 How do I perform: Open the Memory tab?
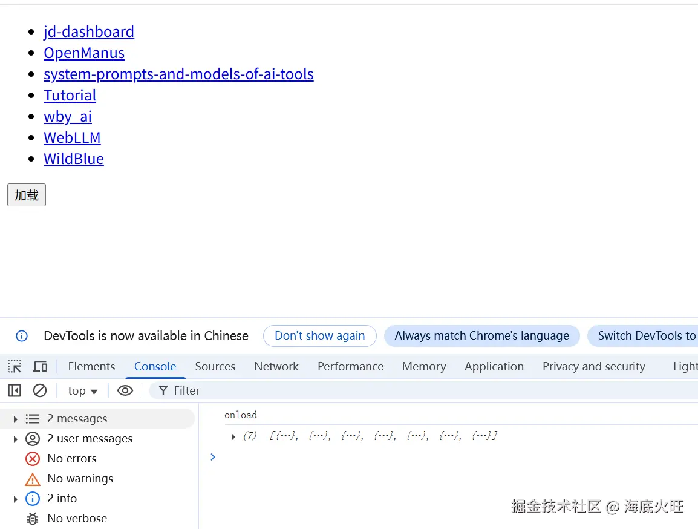424,366
